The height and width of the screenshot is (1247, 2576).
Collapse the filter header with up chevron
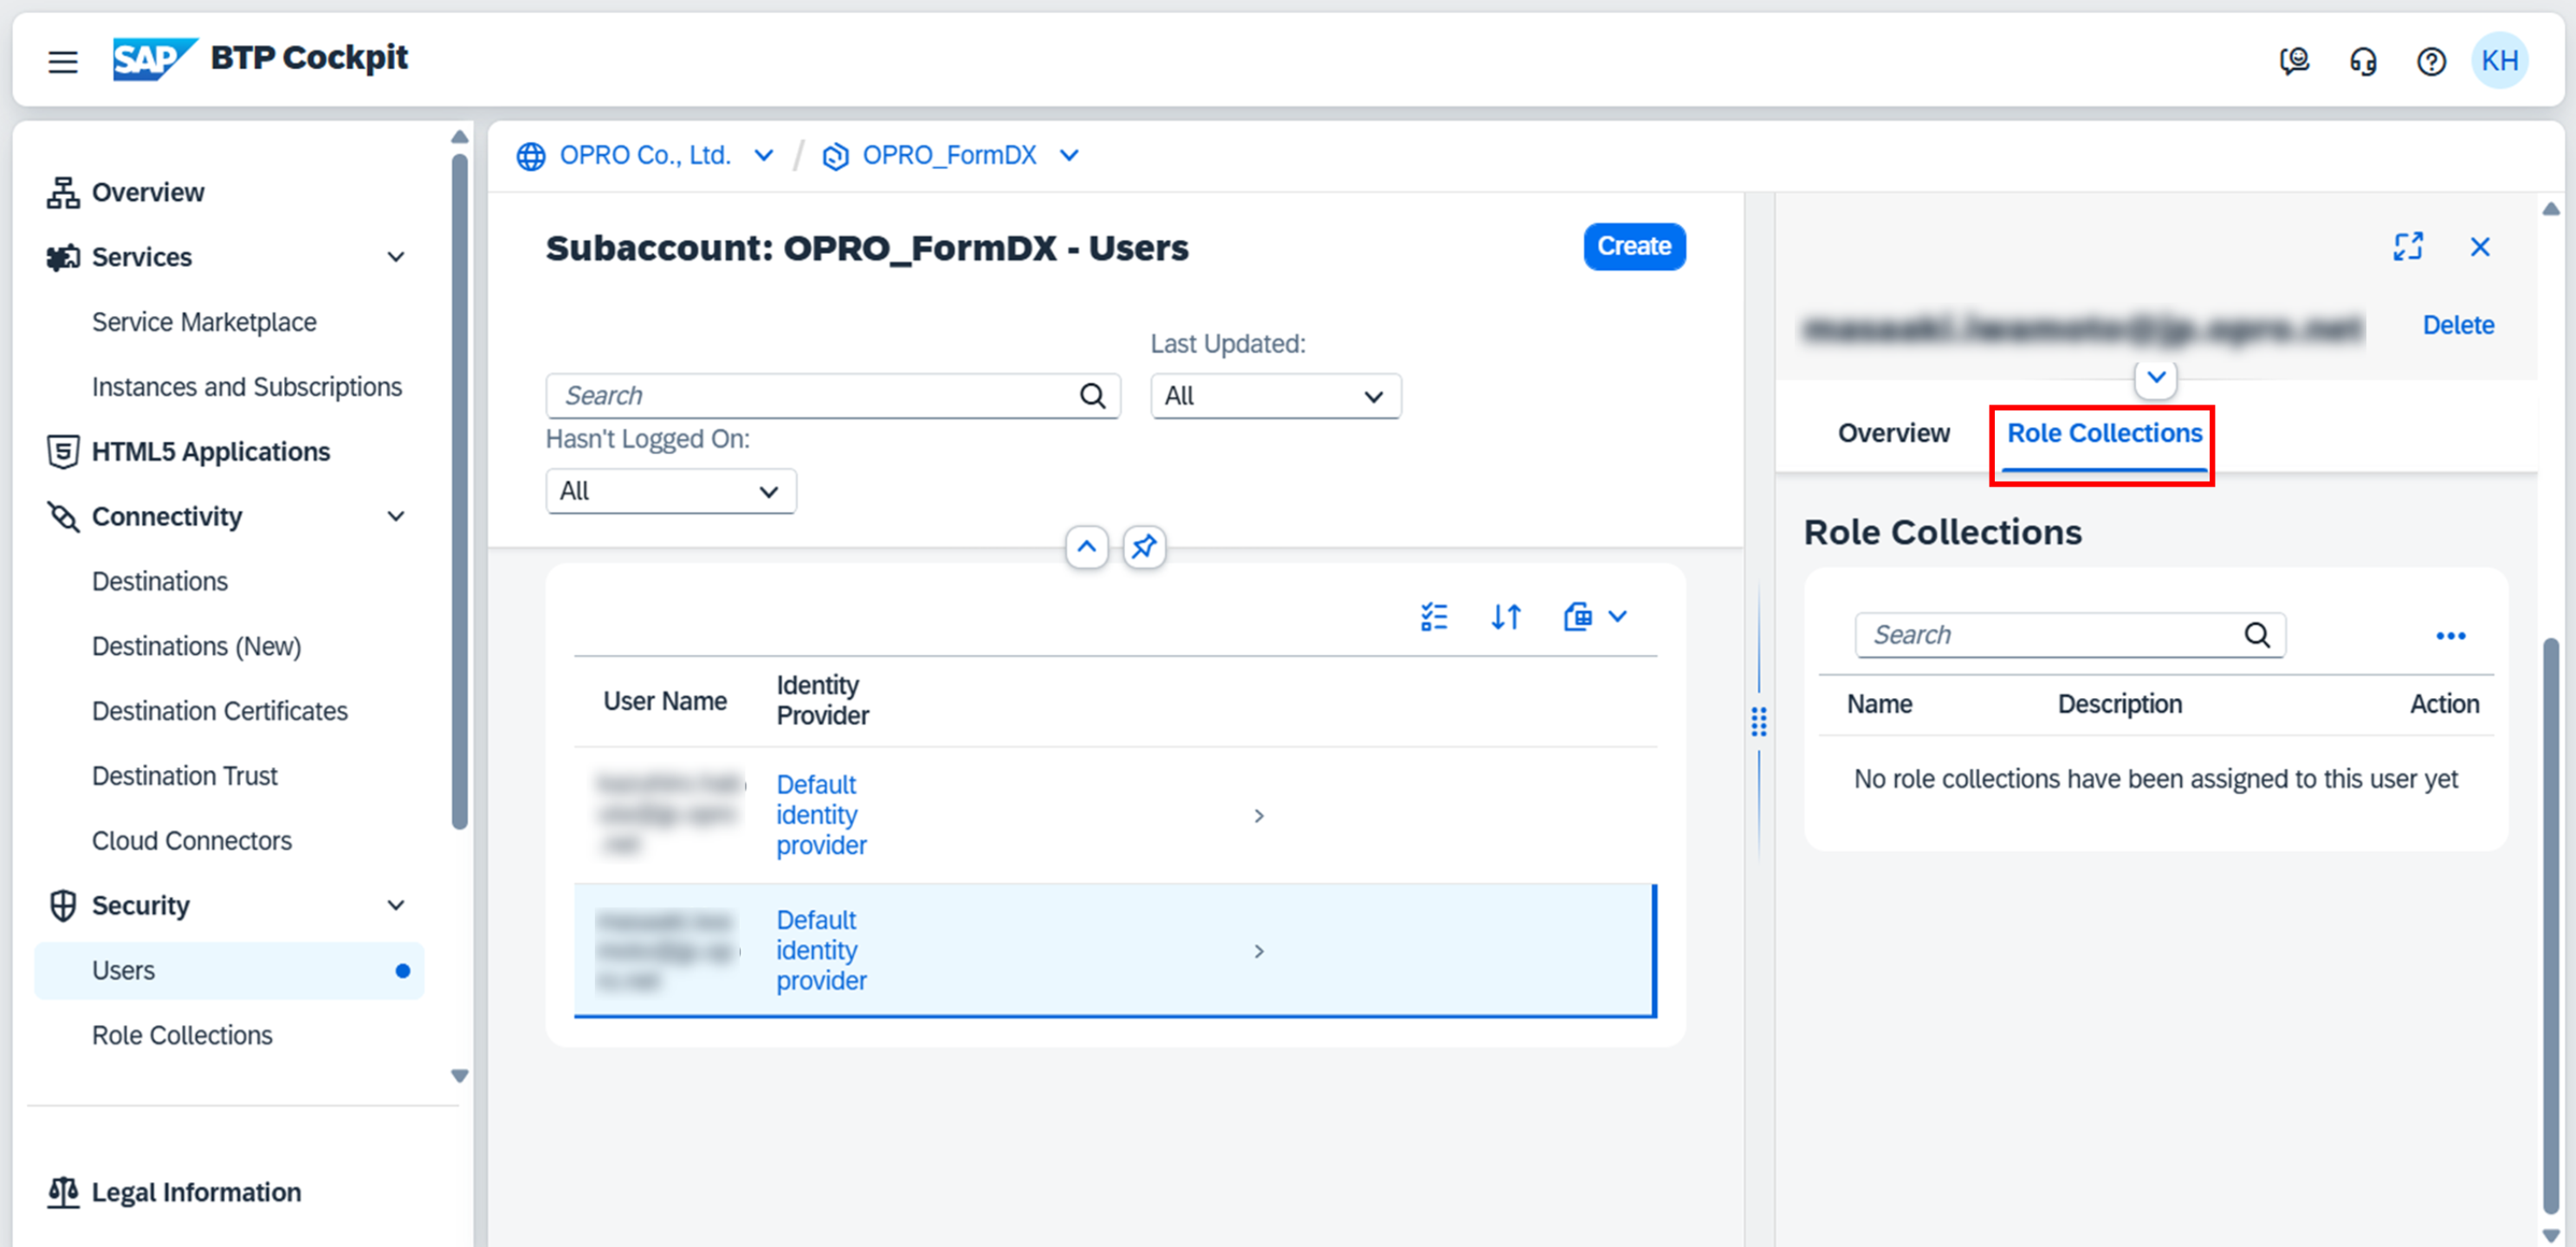pyautogui.click(x=1086, y=547)
